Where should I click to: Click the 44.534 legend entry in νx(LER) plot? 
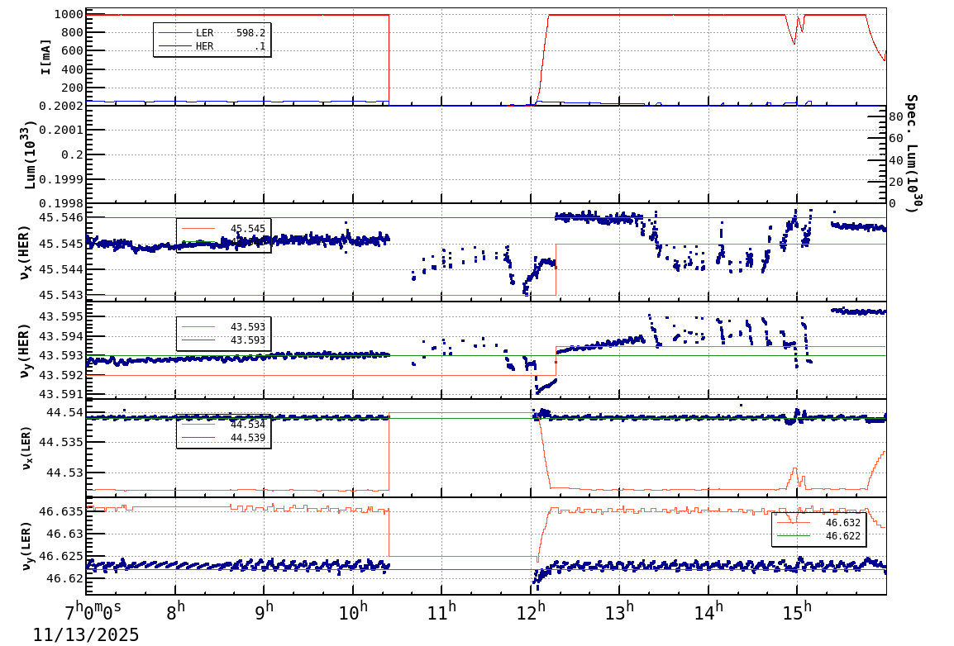248,425
